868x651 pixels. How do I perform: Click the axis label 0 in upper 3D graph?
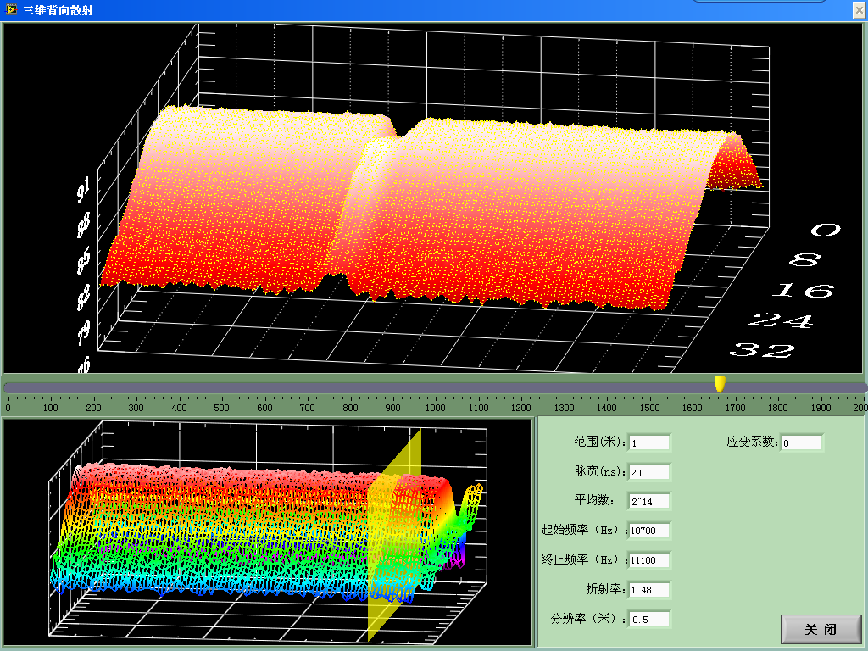pos(826,229)
